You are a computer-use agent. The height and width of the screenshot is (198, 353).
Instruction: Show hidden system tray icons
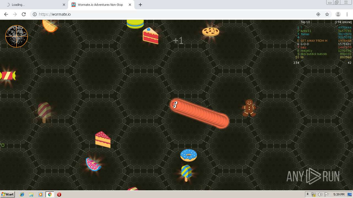click(307, 194)
